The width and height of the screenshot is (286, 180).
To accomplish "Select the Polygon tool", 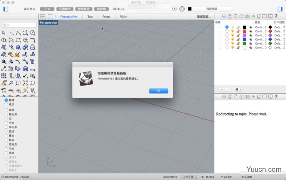I will click(25, 40).
